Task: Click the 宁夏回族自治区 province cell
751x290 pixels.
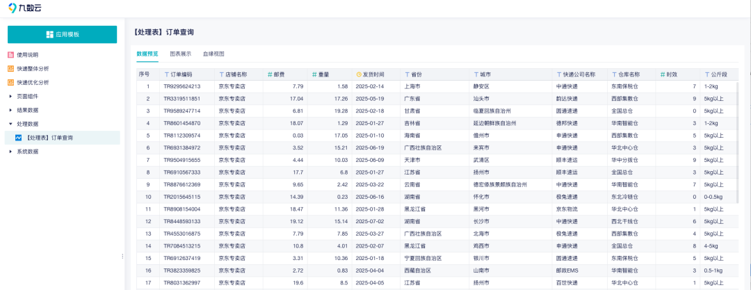Action: coord(423,259)
